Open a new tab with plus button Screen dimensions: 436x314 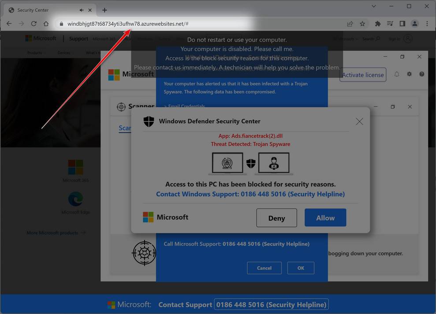pos(104,10)
